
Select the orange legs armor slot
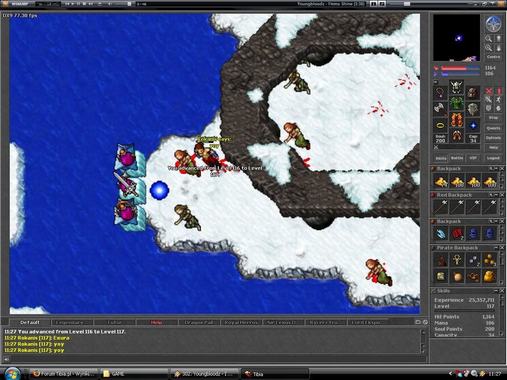click(x=456, y=120)
